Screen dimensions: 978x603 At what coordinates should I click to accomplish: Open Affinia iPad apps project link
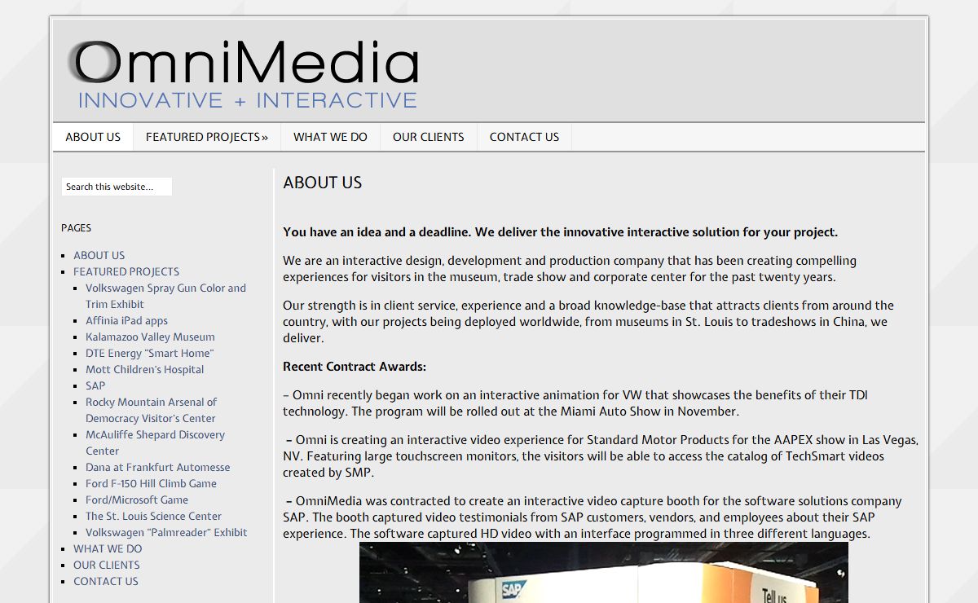(x=126, y=320)
